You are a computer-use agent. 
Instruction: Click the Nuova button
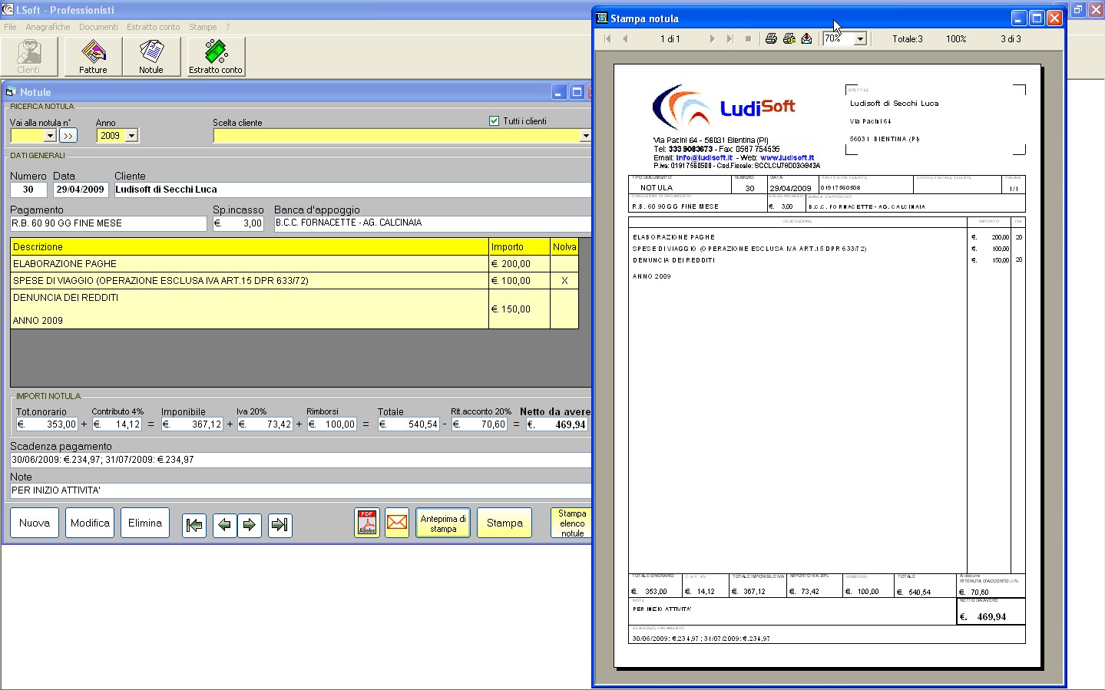click(35, 523)
